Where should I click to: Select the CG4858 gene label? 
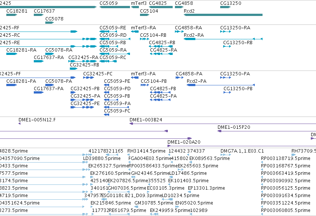[x=184, y=3]
